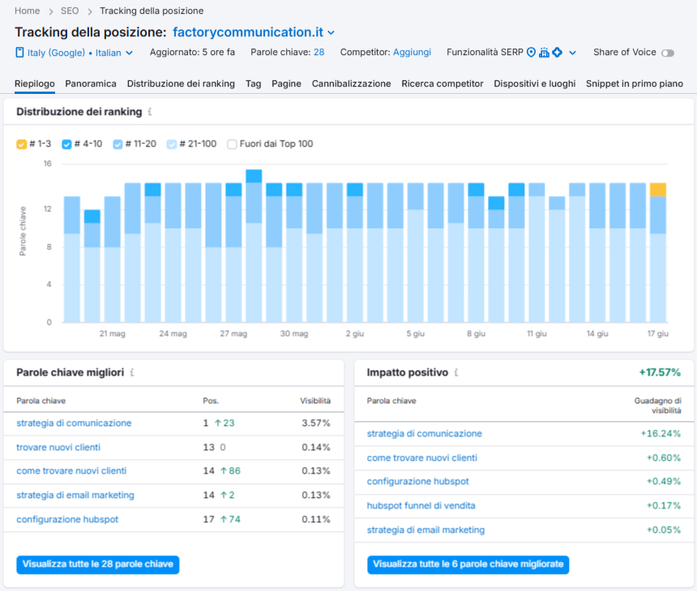Uncheck the # 1-3 ranking checkbox
The image size is (697, 591).
[x=21, y=144]
